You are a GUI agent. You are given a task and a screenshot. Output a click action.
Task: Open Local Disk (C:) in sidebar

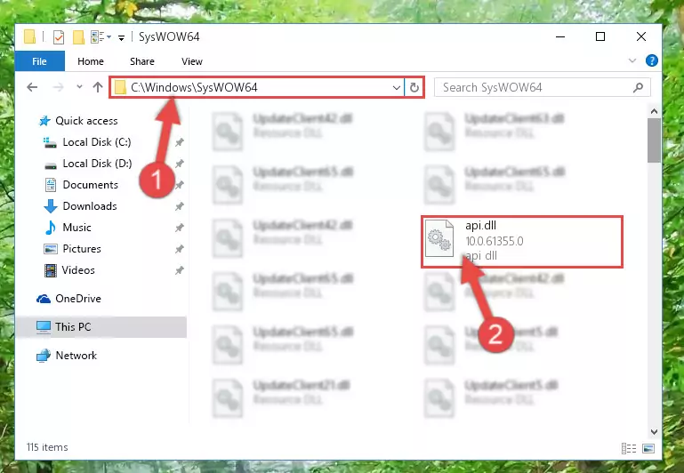coord(97,142)
